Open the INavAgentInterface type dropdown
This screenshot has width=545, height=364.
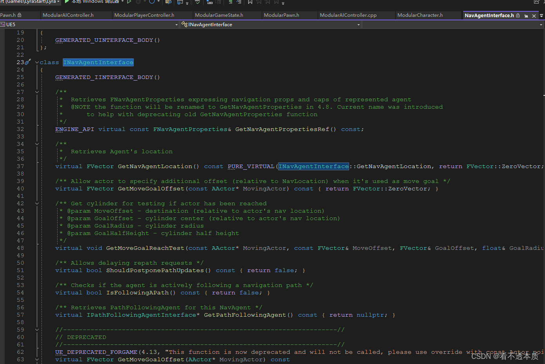(x=358, y=25)
